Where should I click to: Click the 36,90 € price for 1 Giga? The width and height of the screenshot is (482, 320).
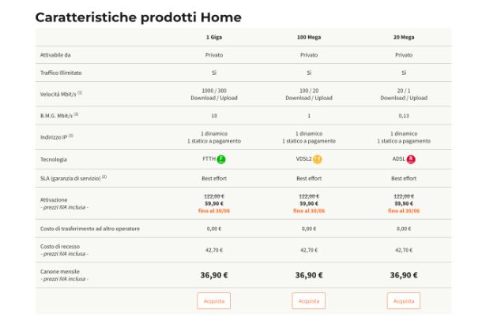[x=214, y=275]
